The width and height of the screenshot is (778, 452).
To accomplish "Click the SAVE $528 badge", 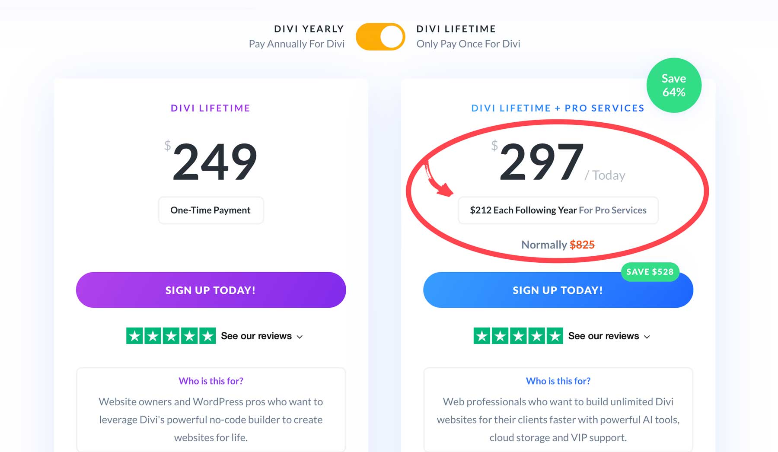I will pos(650,272).
